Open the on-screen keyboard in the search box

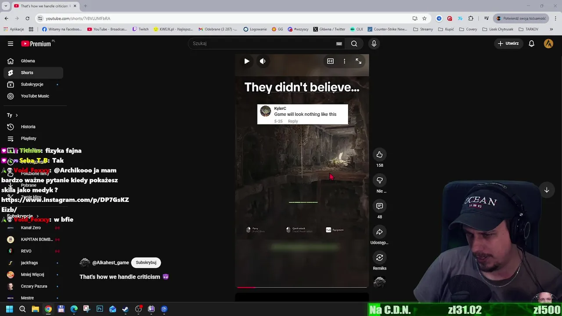tap(339, 43)
